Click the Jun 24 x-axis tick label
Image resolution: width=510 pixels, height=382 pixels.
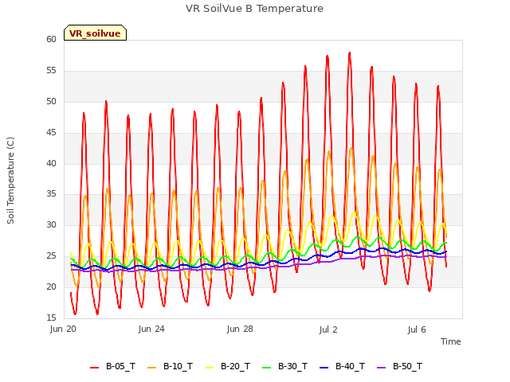pyautogui.click(x=151, y=329)
